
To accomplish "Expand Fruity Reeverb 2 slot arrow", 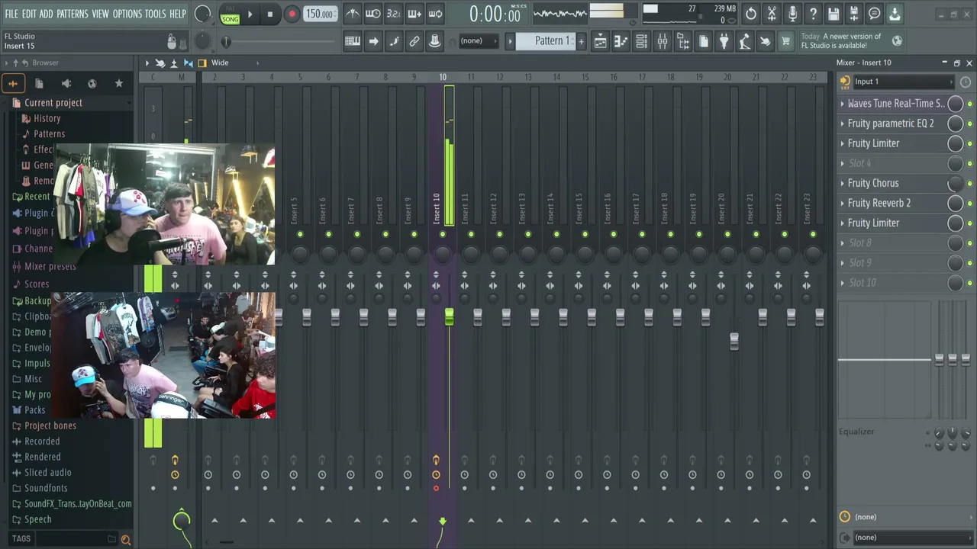I will pyautogui.click(x=843, y=203).
